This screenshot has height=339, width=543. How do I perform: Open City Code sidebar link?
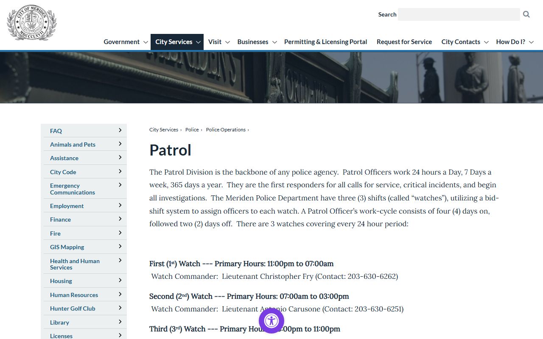pyautogui.click(x=63, y=172)
